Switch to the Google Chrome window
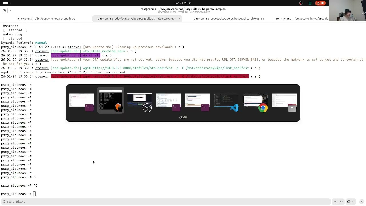This screenshot has height=206, width=366. coord(256,101)
